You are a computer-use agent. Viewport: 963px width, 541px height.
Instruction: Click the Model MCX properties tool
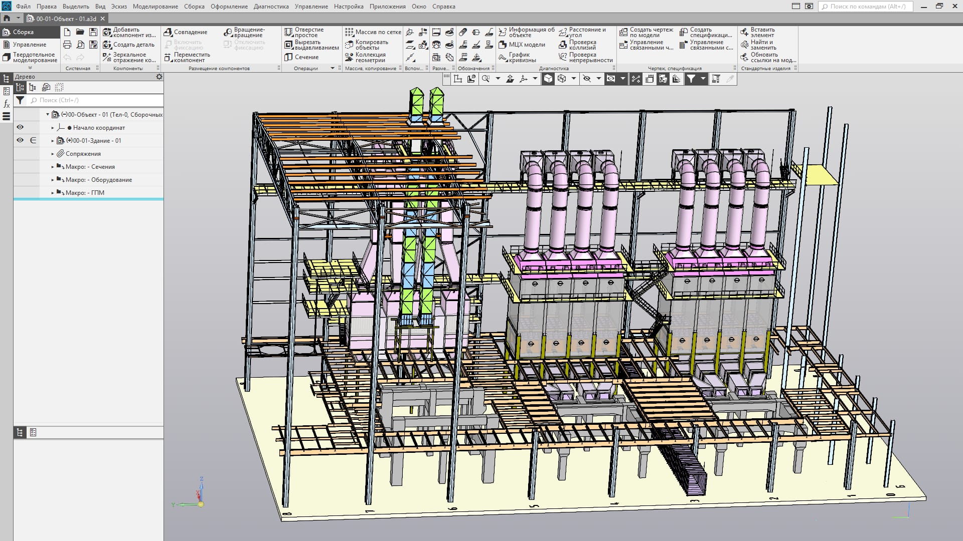(522, 45)
